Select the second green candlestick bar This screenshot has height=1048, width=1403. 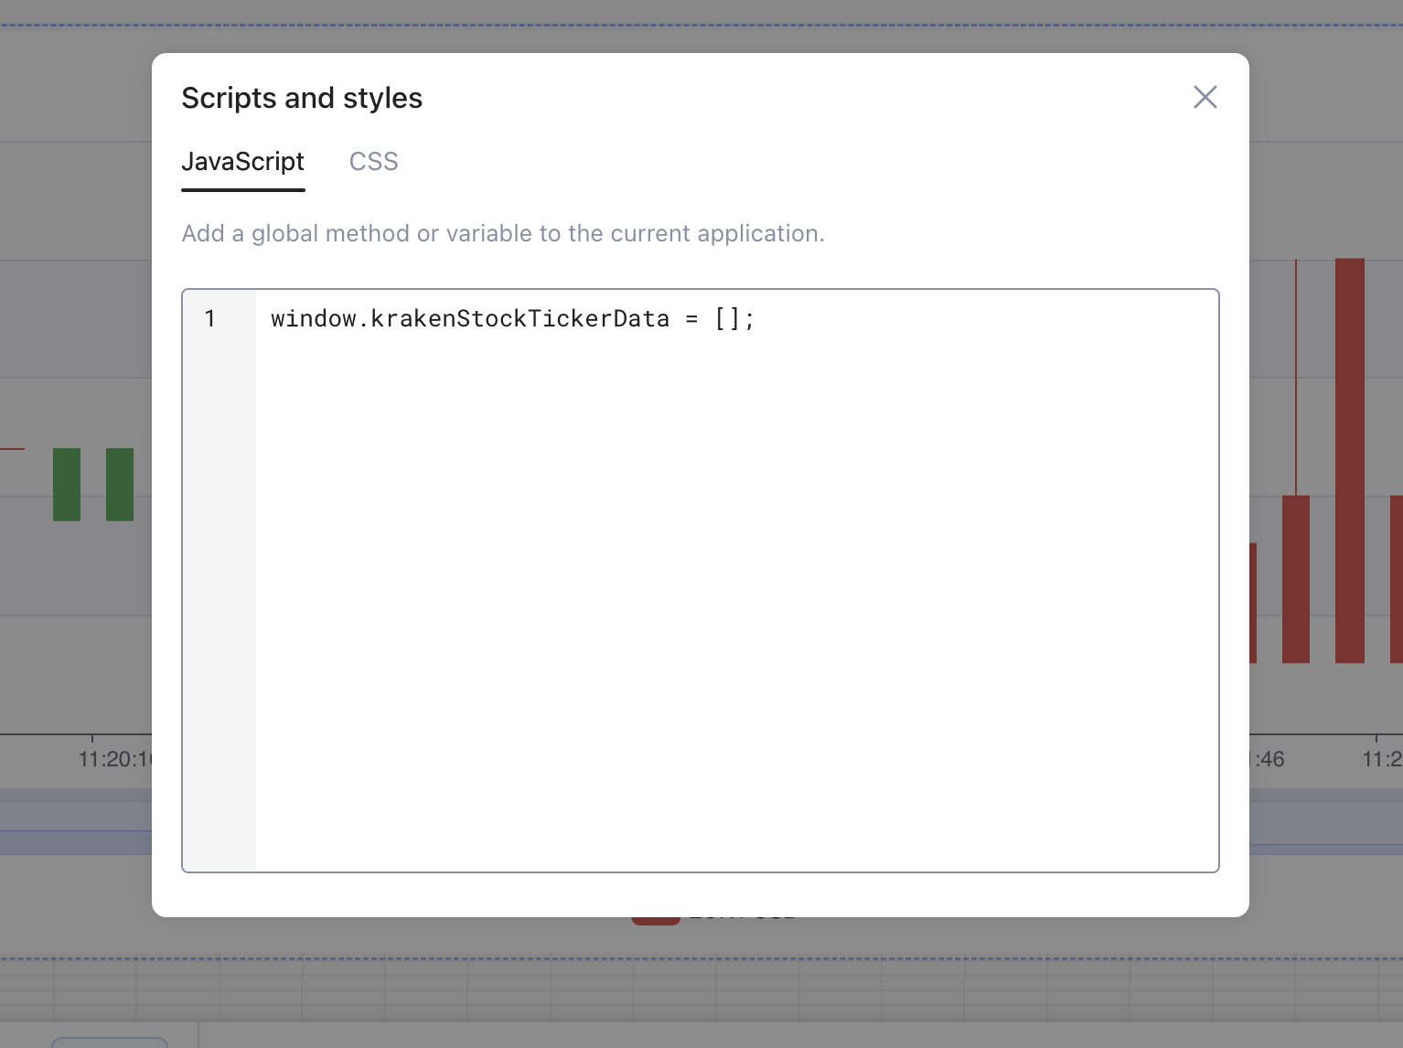[120, 485]
